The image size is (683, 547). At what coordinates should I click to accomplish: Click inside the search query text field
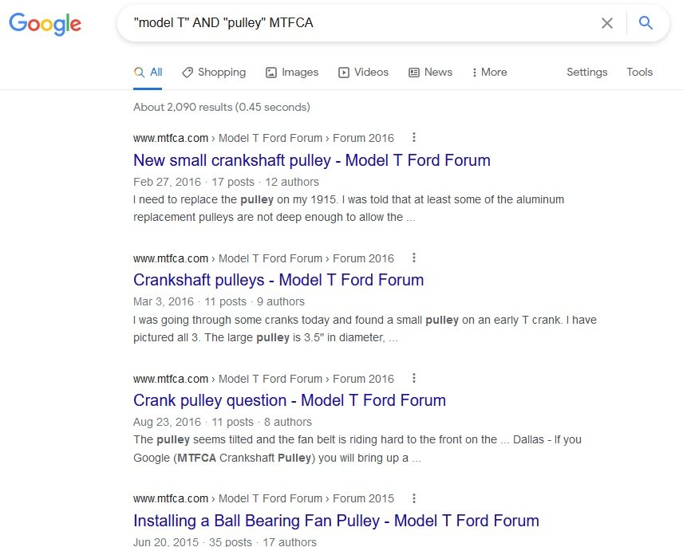[359, 23]
